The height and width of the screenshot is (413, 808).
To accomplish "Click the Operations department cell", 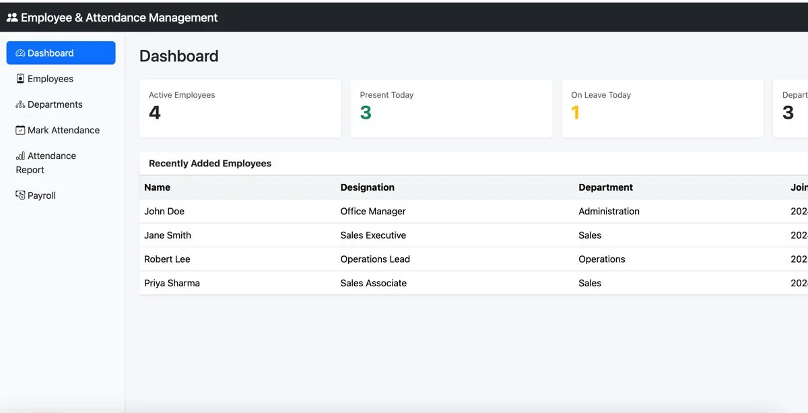I will coord(602,259).
